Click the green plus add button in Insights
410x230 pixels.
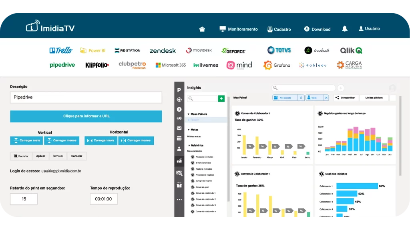pos(221,98)
